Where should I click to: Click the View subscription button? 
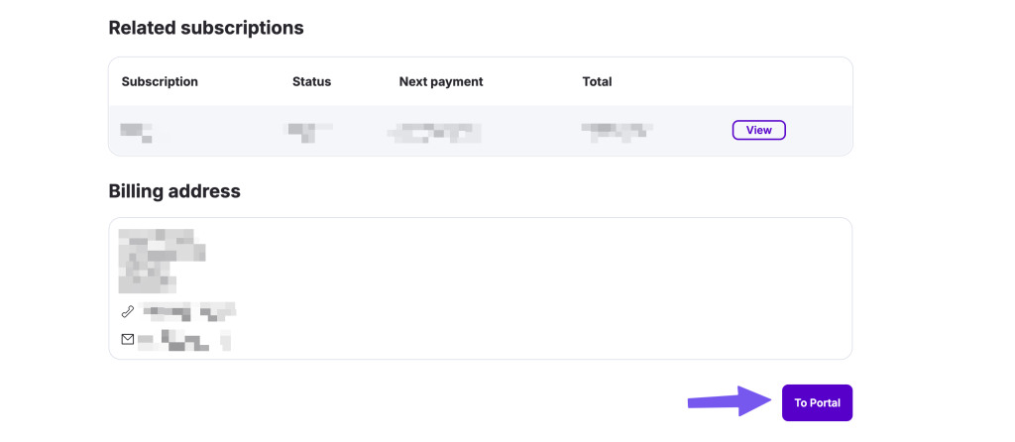758,130
